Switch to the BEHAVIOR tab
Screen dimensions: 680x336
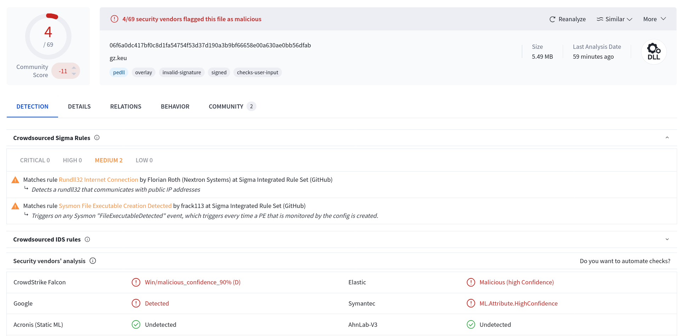175,106
